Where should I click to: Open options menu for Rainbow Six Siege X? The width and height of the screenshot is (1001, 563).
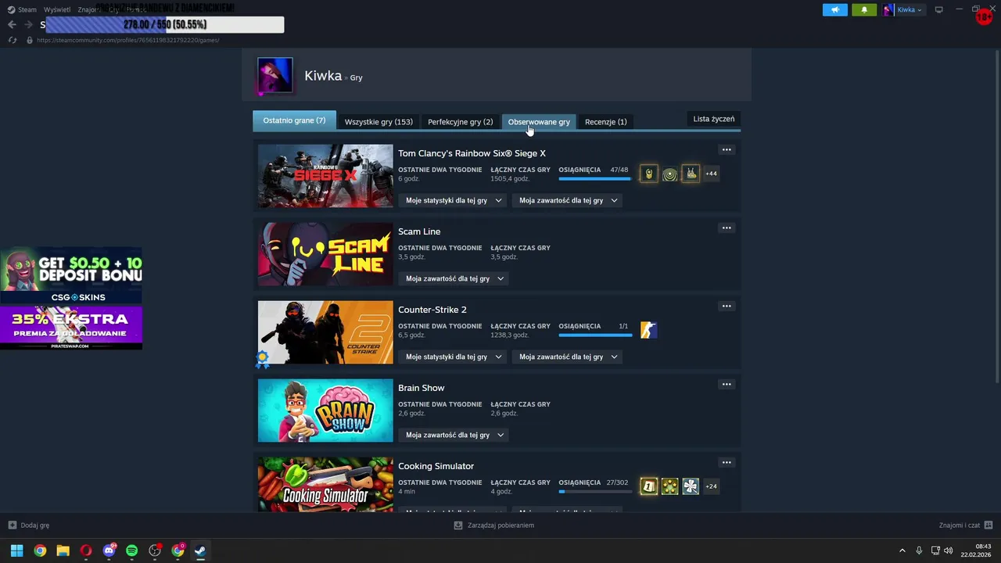727,150
